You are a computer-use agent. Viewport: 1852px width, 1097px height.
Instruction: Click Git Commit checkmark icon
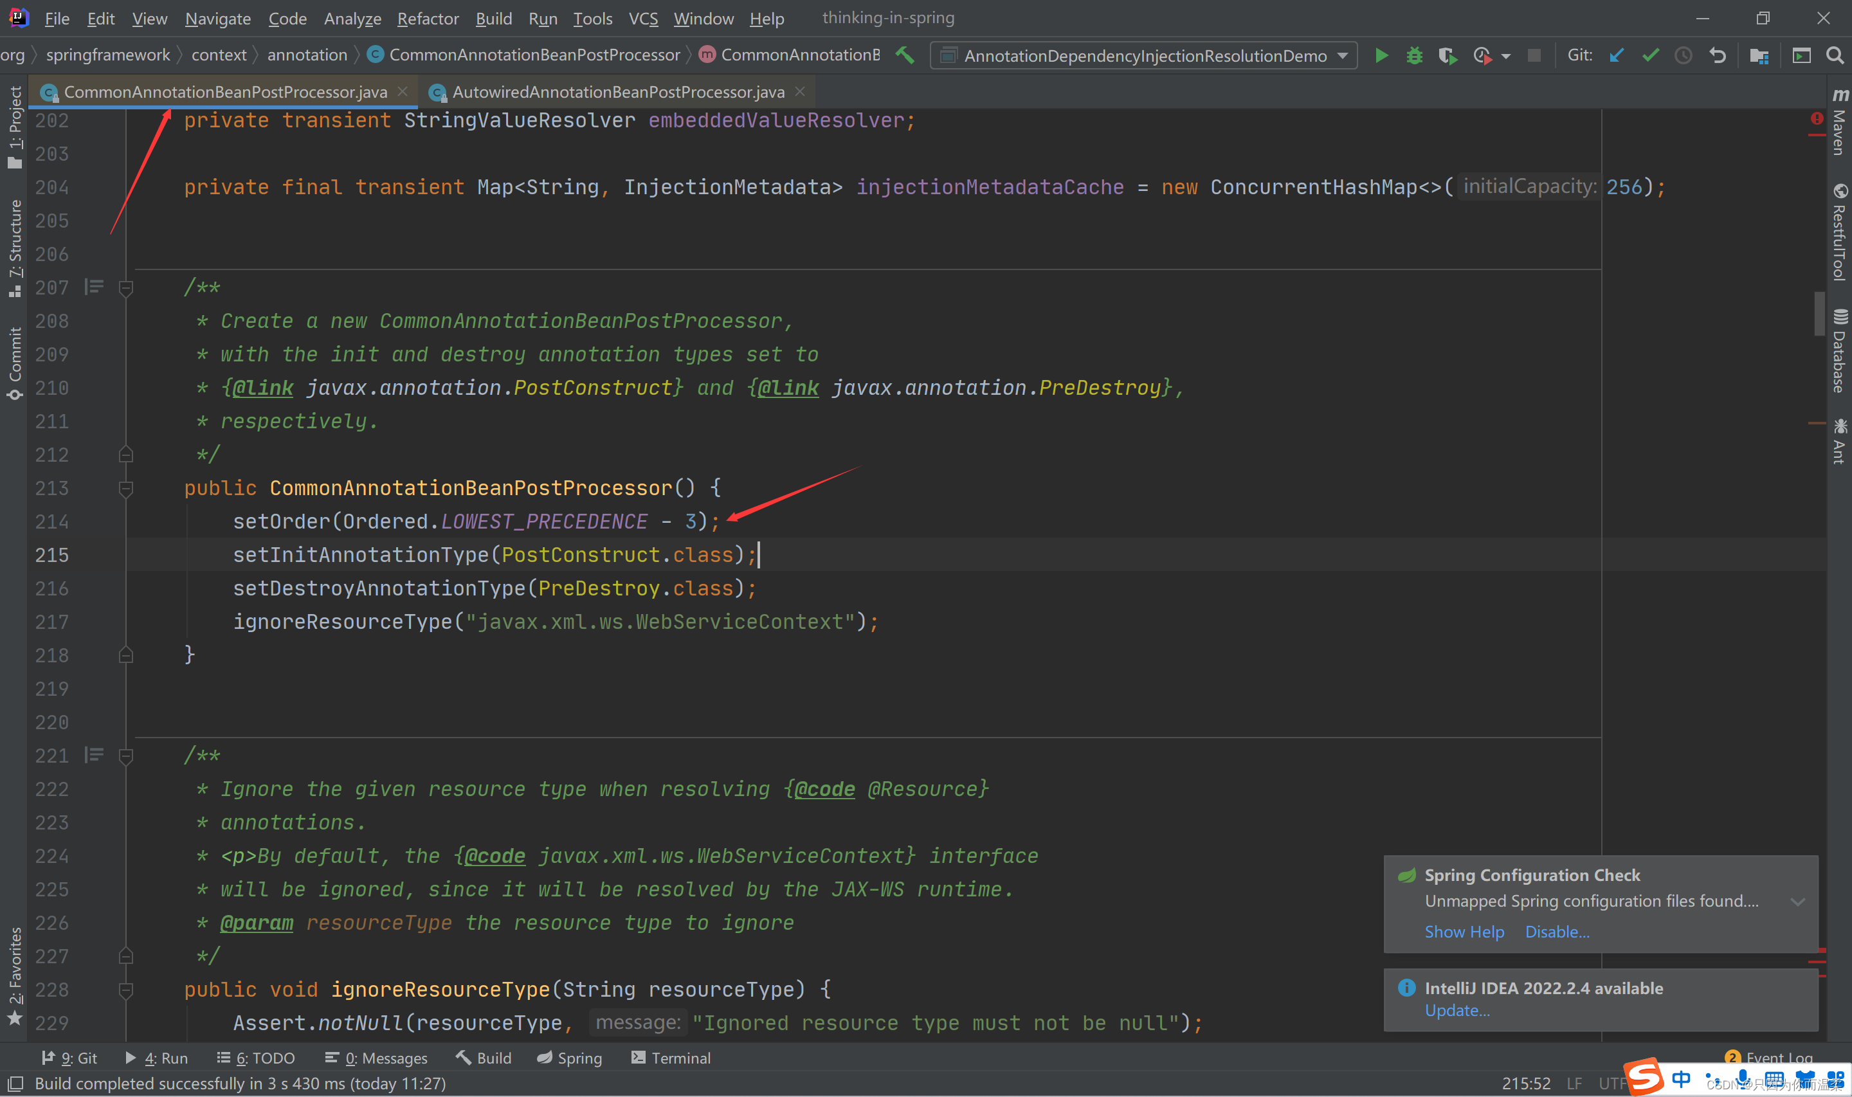tap(1649, 55)
